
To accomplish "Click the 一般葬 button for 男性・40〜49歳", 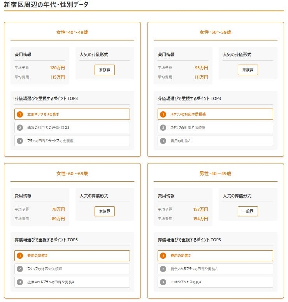I will tap(248, 211).
